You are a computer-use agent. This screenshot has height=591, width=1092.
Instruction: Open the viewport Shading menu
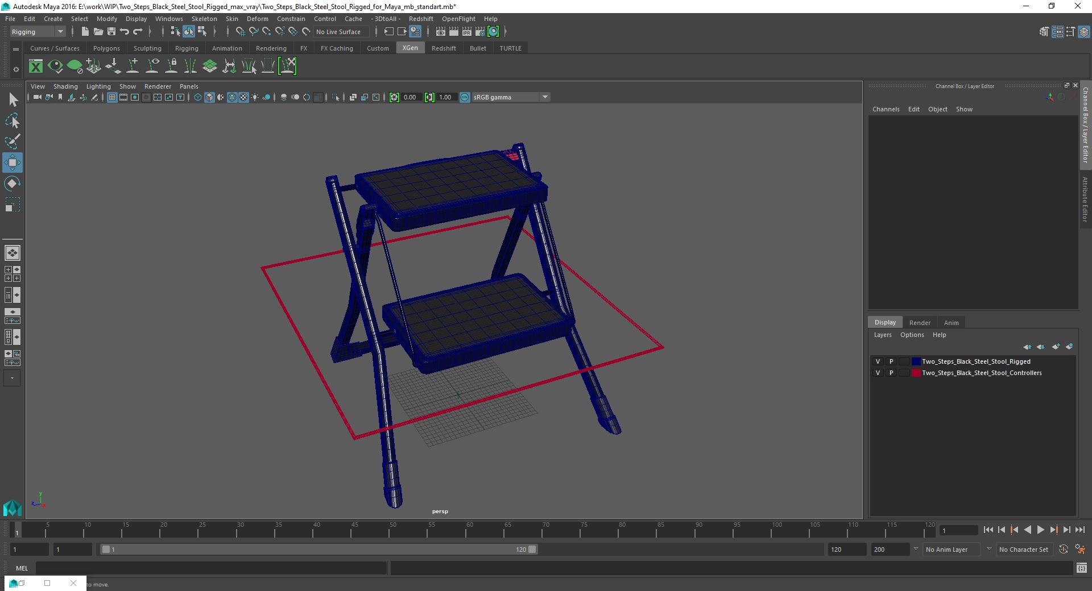(x=65, y=86)
